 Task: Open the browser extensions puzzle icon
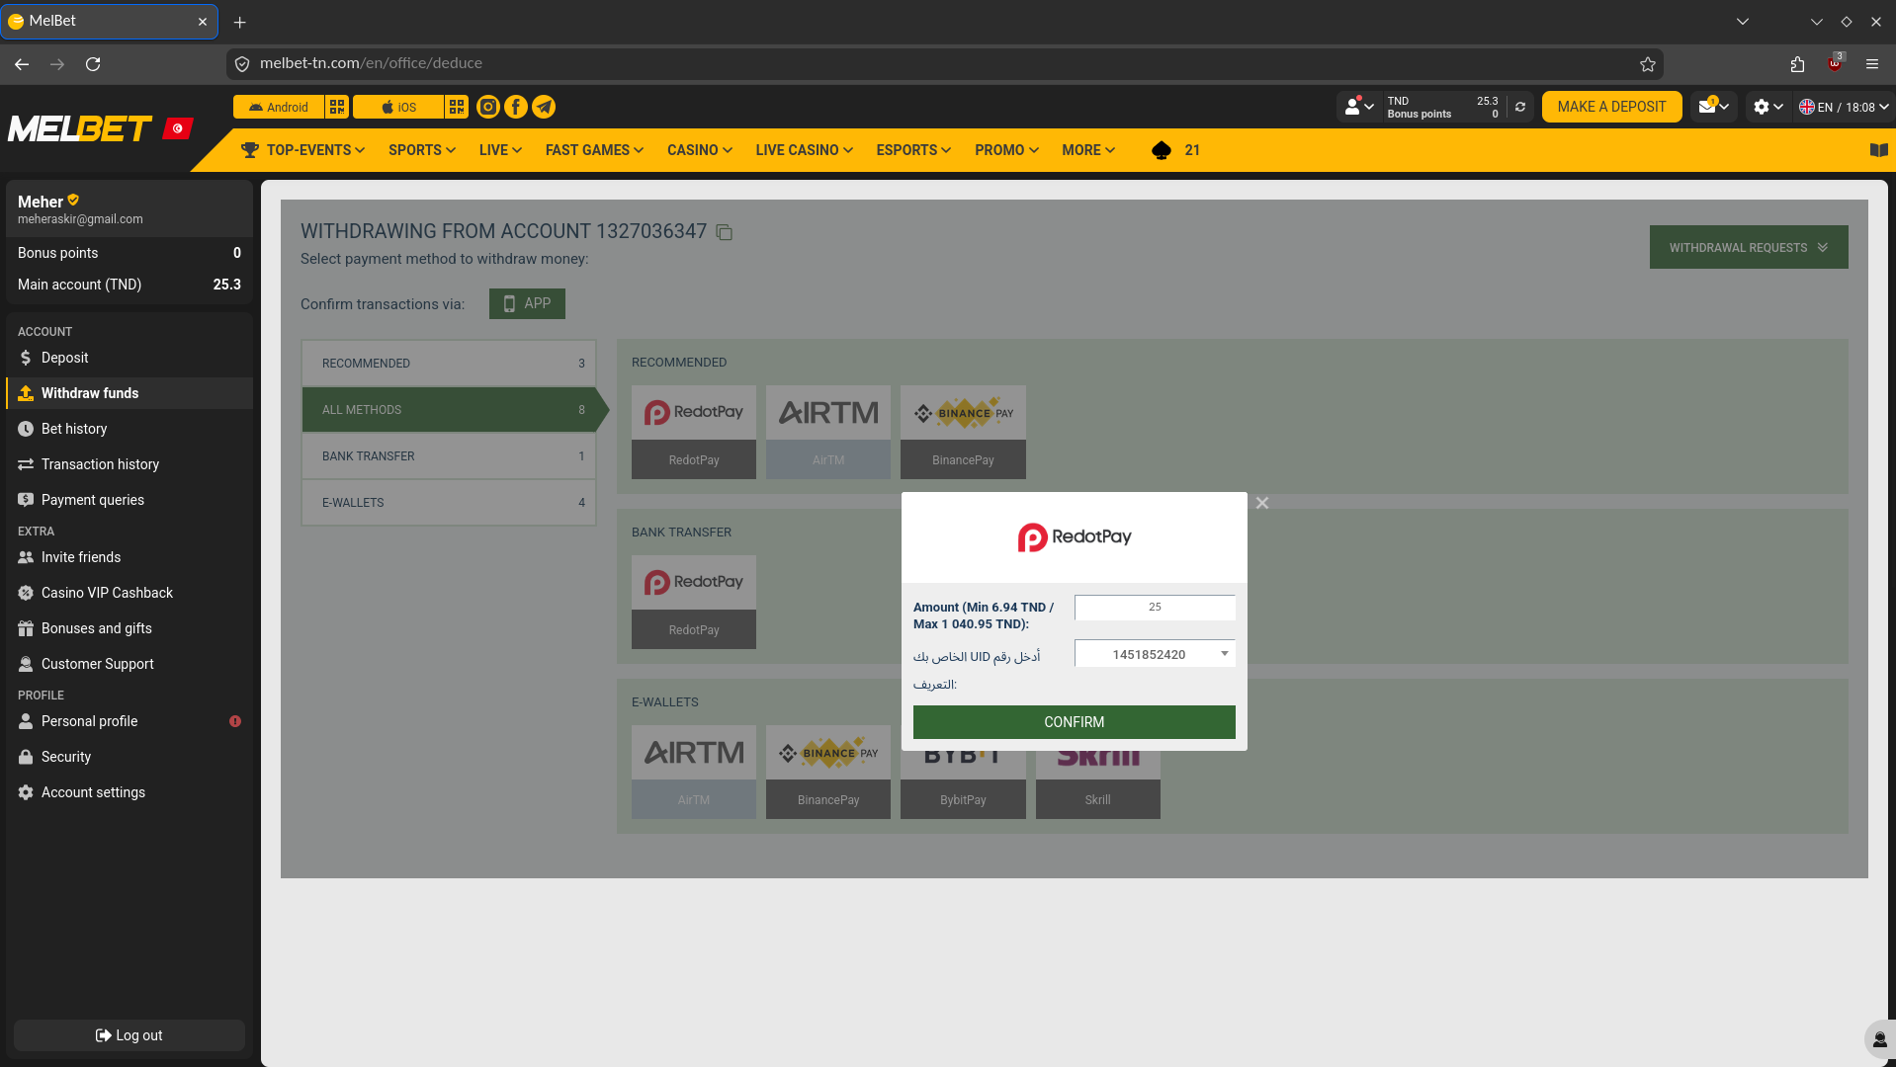[1797, 64]
